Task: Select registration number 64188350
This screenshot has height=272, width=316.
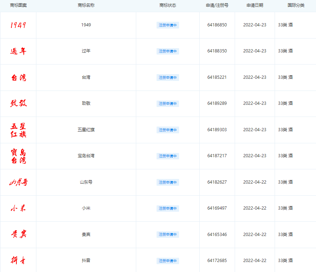Action: [217, 51]
